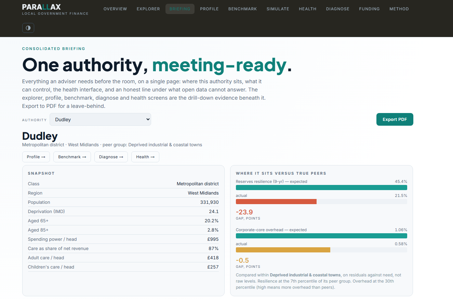The width and height of the screenshot is (453, 299).
Task: Click the expected 45.4% value
Action: coord(401,182)
